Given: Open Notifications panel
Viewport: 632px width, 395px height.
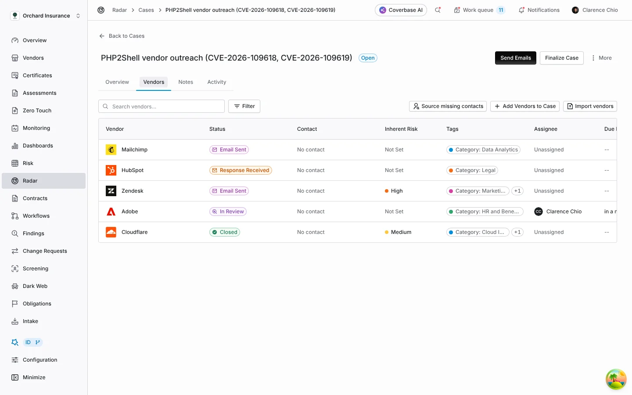Looking at the screenshot, I should click(x=539, y=10).
